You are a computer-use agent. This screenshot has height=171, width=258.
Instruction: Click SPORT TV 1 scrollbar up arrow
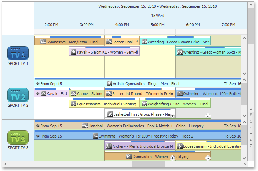pyautogui.click(x=244, y=38)
